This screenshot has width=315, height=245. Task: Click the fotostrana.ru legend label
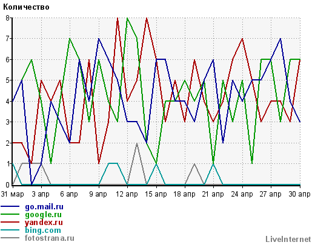pos(50,238)
